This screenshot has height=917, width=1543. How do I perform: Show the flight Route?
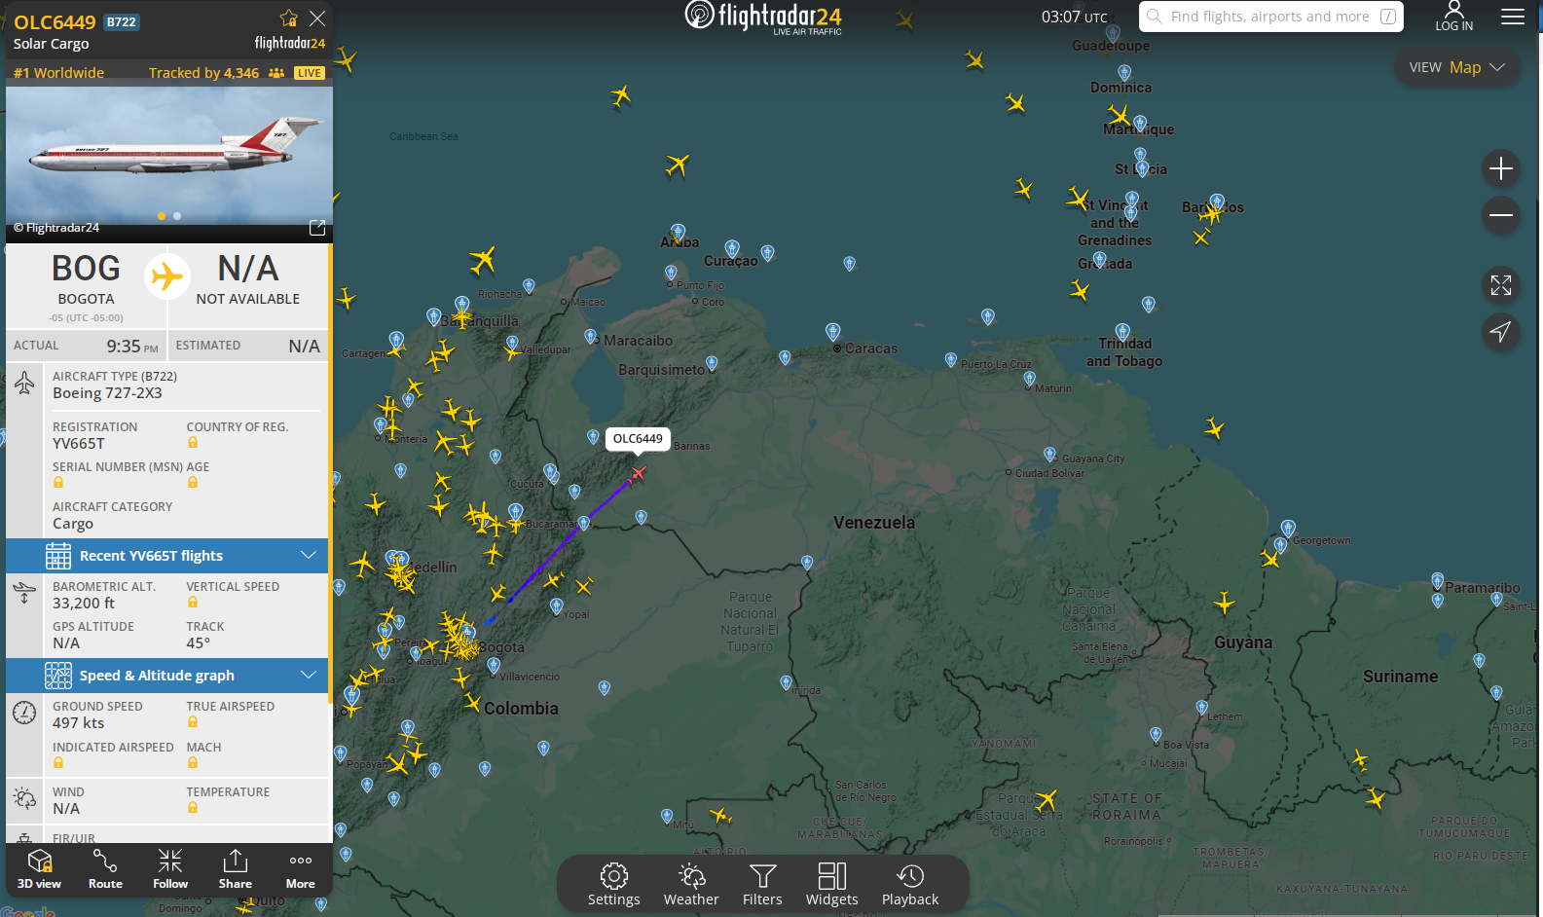point(105,869)
